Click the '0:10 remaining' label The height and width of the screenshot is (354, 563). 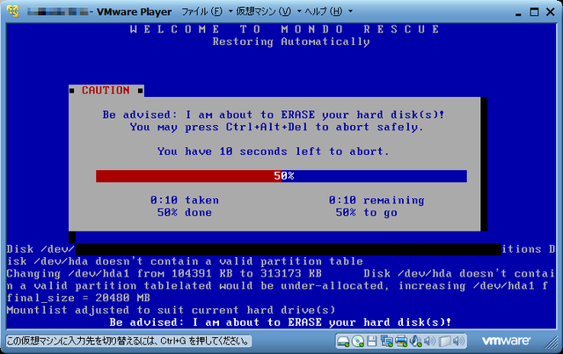[377, 200]
